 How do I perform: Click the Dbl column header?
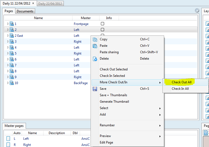[75, 133]
